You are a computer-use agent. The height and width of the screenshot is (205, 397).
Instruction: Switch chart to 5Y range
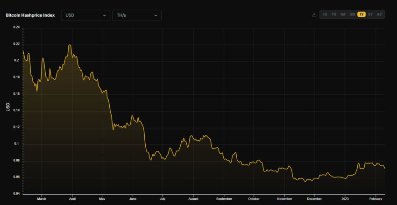click(x=370, y=14)
